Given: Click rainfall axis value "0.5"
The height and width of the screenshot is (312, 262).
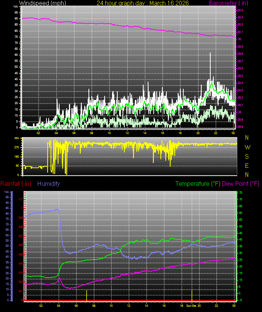Looking at the screenshot, I should (21, 254).
